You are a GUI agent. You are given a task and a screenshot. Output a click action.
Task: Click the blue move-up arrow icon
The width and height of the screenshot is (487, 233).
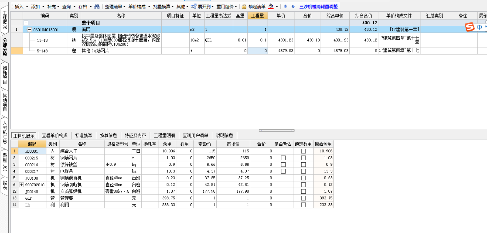(285, 7)
